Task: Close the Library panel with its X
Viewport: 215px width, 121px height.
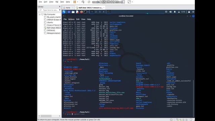Action: click(x=60, y=7)
